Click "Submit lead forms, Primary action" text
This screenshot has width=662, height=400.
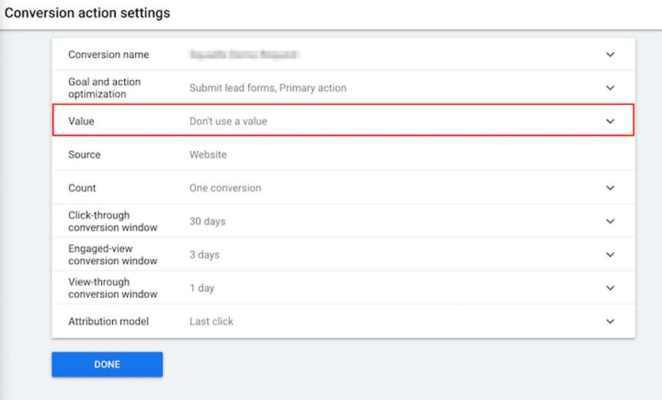point(268,88)
